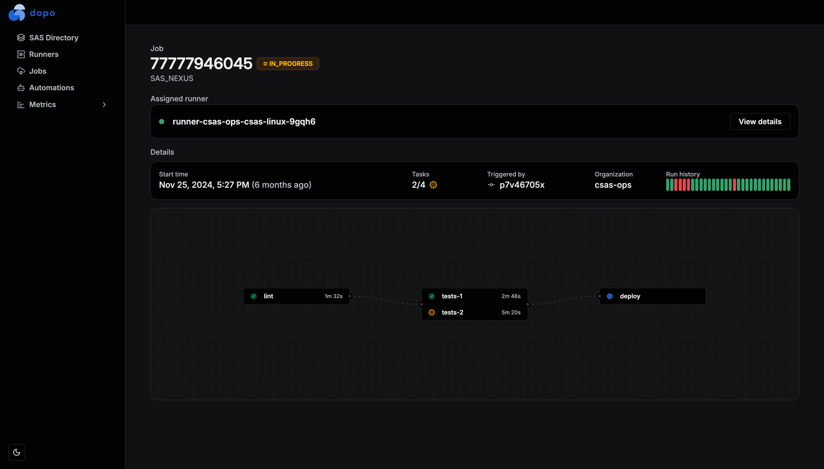Click the Metrics chart icon
The image size is (824, 469).
coord(21,105)
